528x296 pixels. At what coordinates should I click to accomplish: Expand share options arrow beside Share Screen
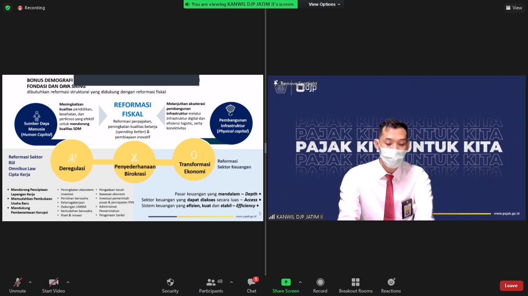tap(300, 282)
